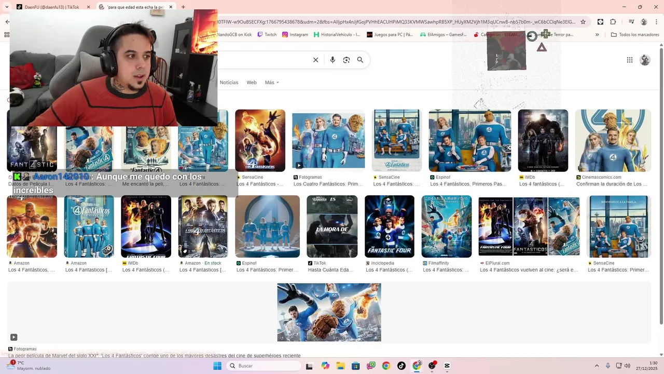This screenshot has height=374, width=664.
Task: Open OBS Studio from the taskbar
Action: point(432,366)
